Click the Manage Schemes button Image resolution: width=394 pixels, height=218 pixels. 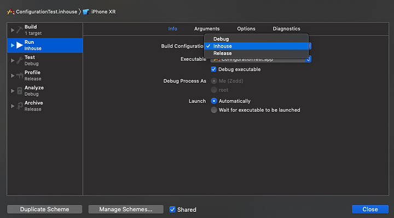pyautogui.click(x=126, y=209)
